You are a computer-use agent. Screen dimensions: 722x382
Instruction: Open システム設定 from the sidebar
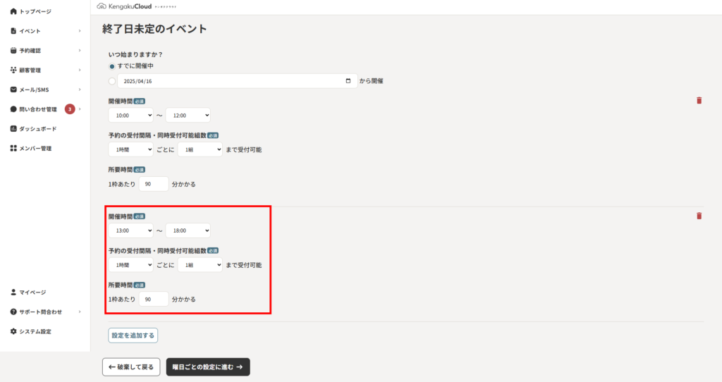click(35, 331)
